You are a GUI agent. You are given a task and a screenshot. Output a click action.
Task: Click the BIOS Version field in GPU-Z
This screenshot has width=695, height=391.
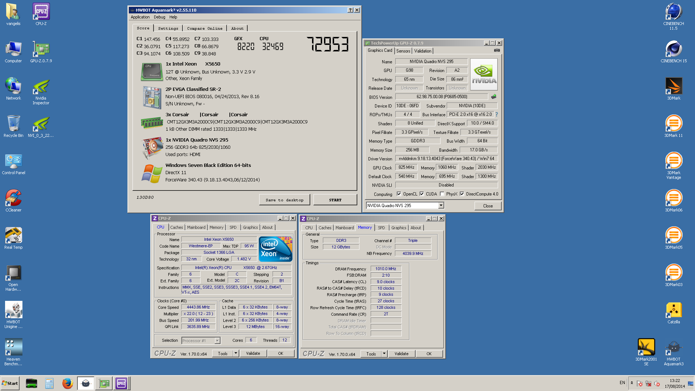pos(442,97)
